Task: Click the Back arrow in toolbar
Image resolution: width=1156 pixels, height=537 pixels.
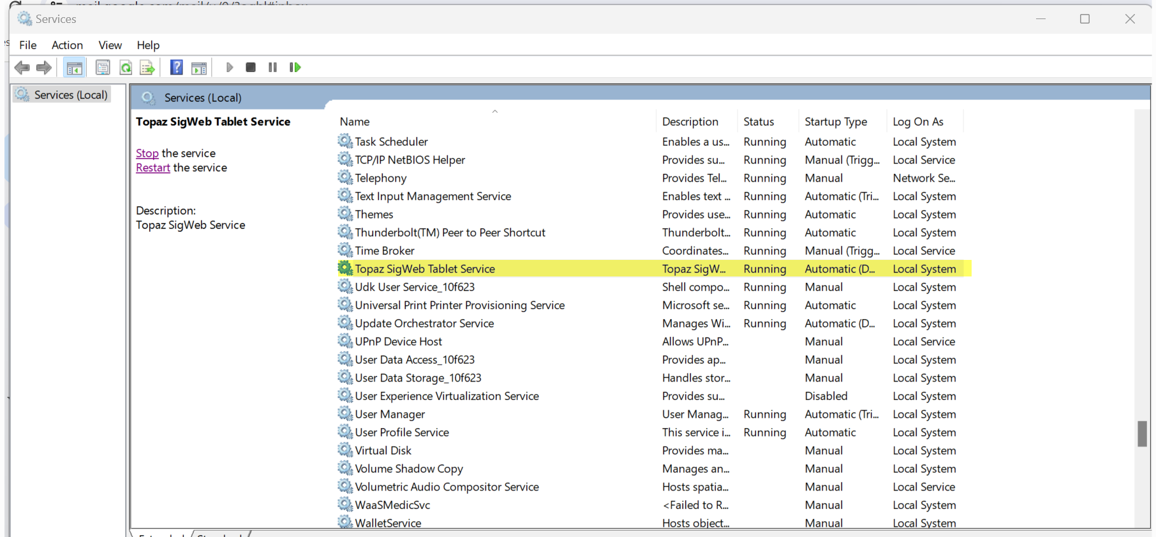Action: [x=22, y=68]
